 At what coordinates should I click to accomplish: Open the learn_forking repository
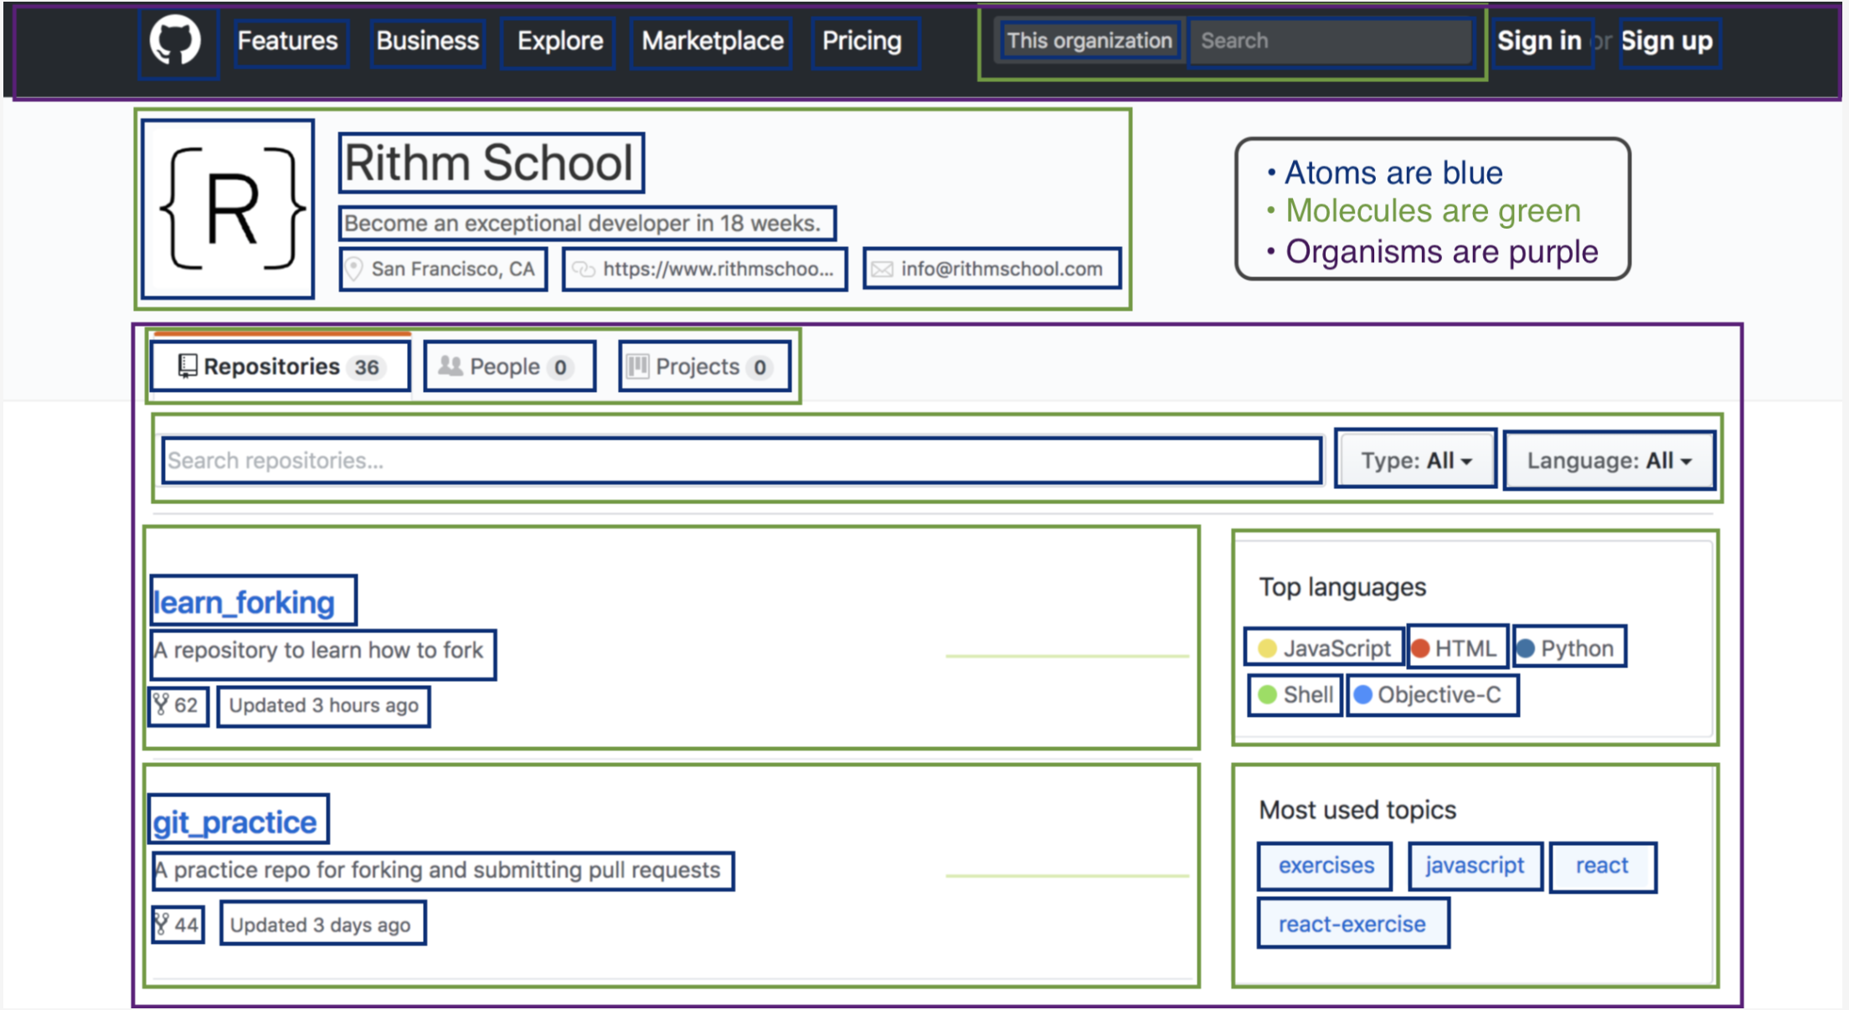tap(244, 603)
